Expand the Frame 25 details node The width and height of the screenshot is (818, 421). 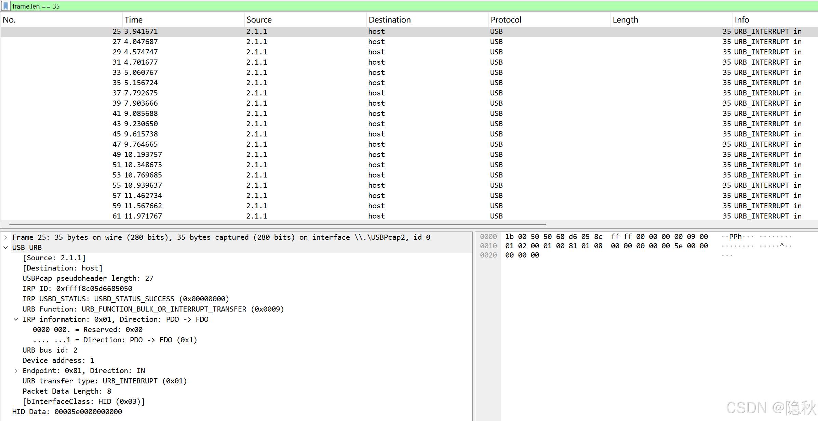click(6, 237)
